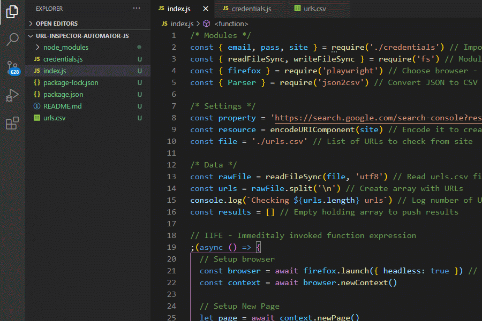Switch to the urls.csv tab
Image resolution: width=482 pixels, height=321 pixels.
(314, 9)
